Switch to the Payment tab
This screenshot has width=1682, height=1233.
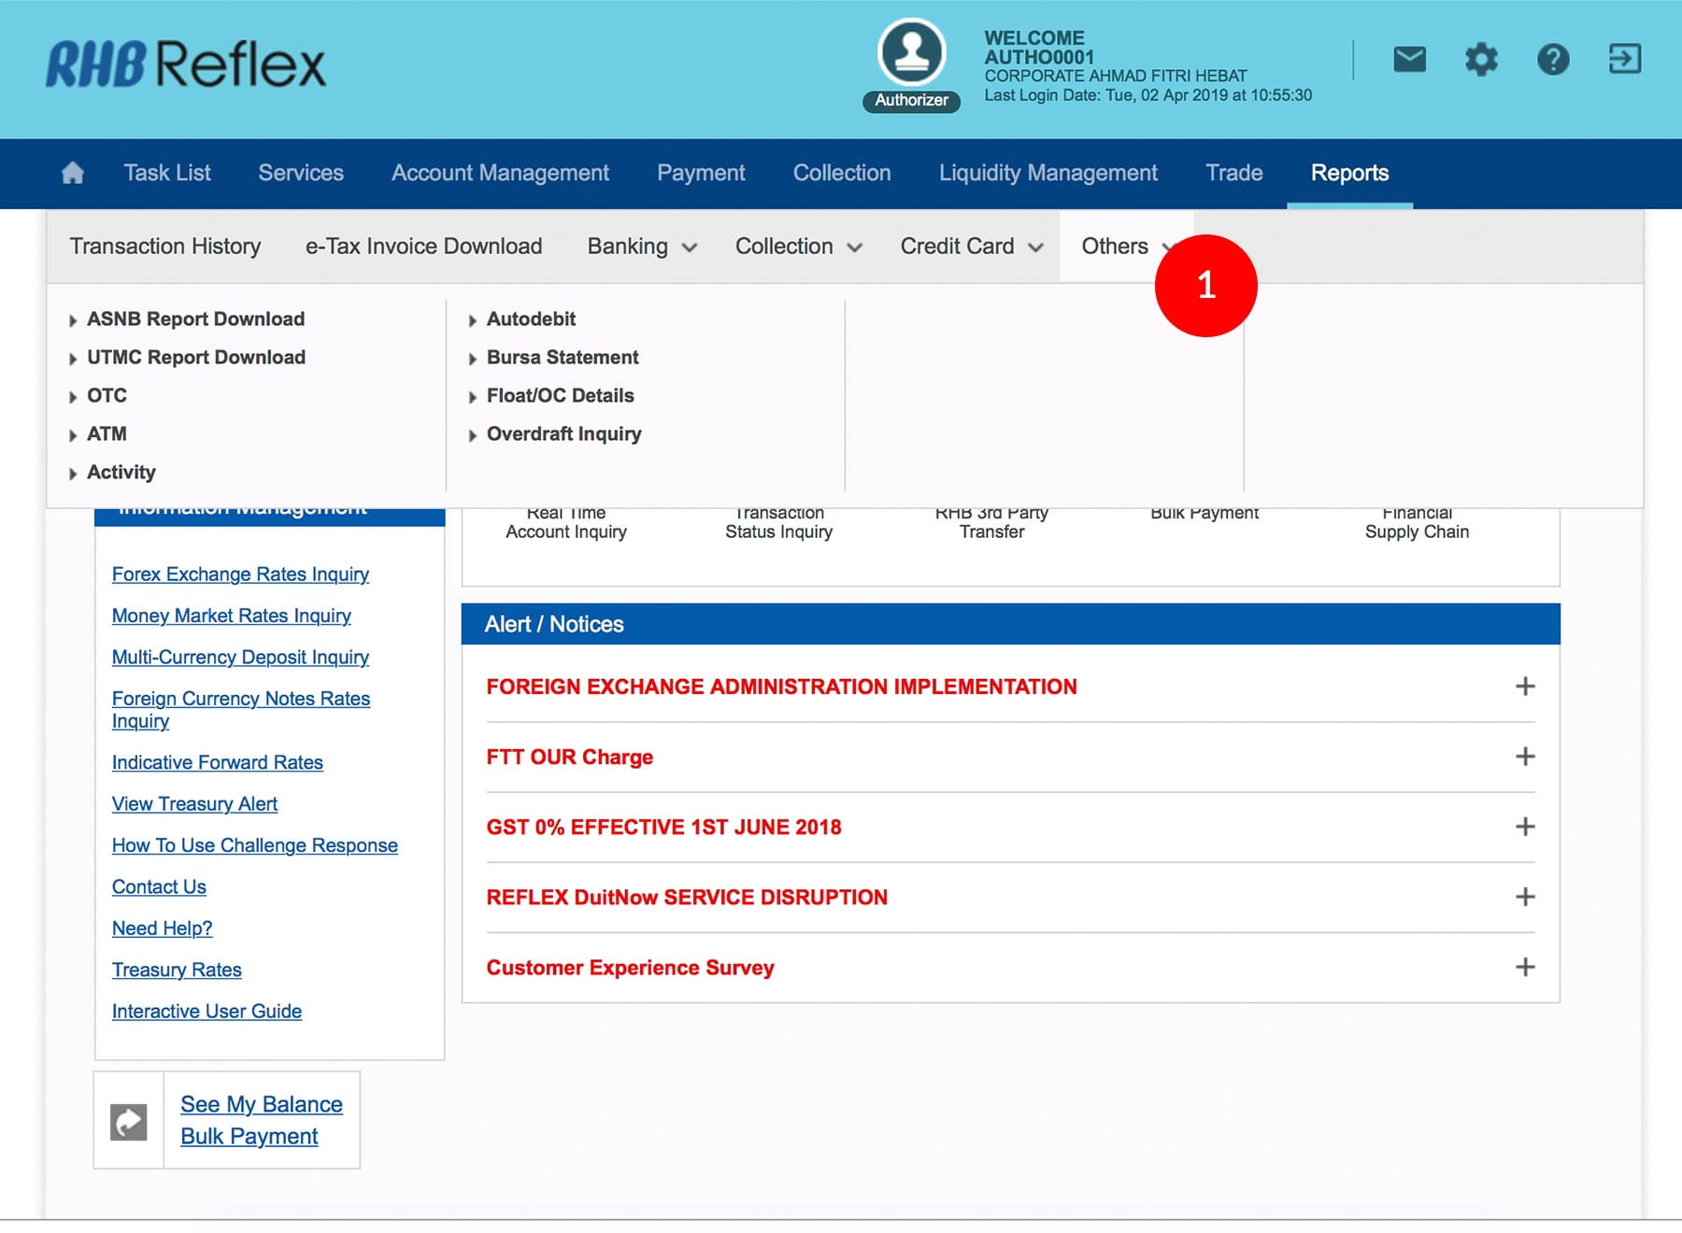coord(701,173)
